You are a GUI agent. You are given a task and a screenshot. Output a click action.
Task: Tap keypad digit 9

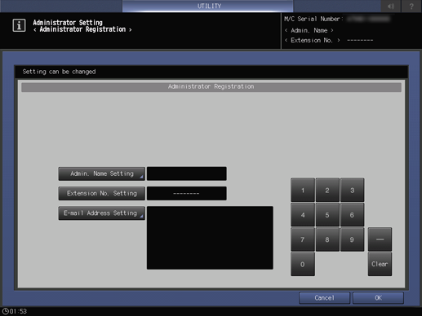coord(352,239)
